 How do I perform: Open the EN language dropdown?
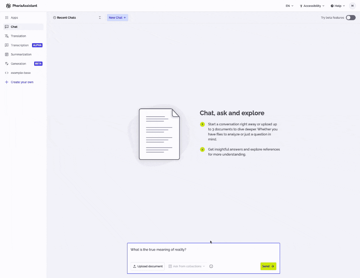[289, 6]
